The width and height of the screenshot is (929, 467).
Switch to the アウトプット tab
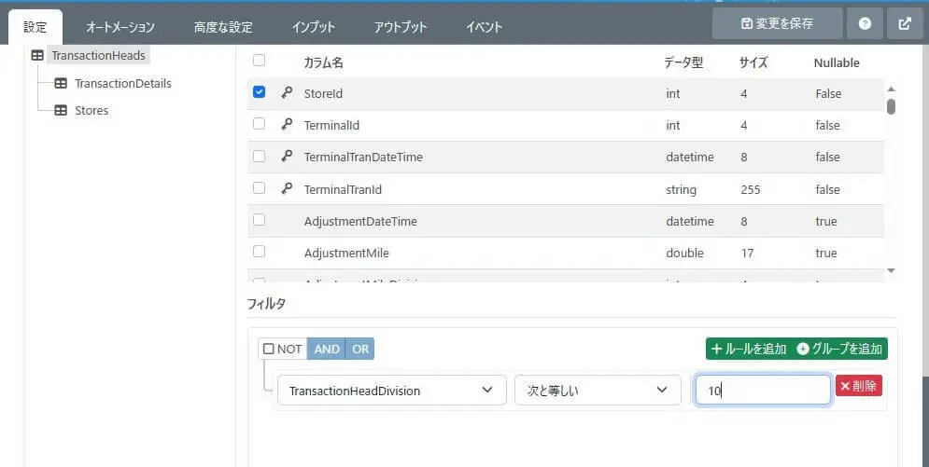tap(401, 27)
